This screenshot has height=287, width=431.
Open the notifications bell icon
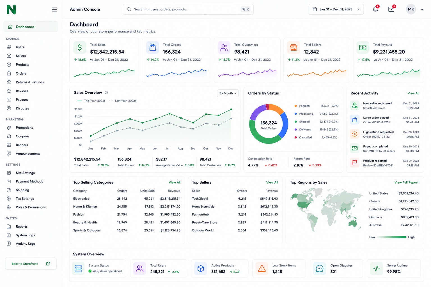coord(375,9)
